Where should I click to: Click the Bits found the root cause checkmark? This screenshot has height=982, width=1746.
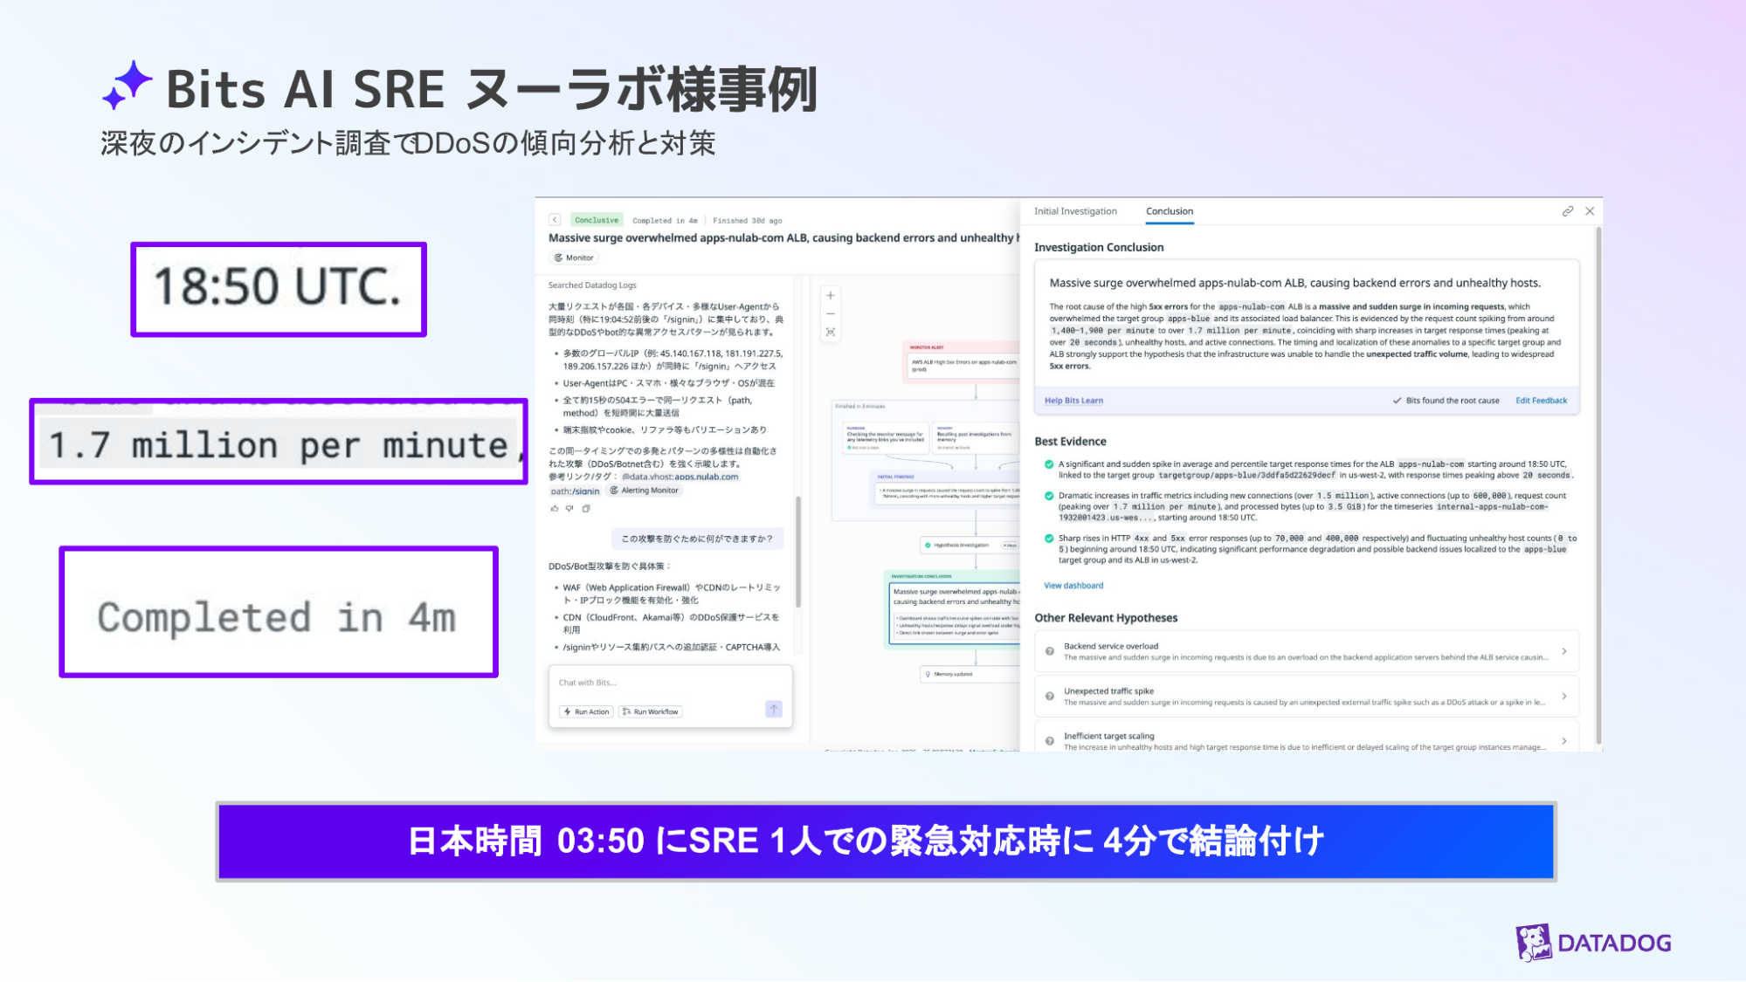point(1398,400)
